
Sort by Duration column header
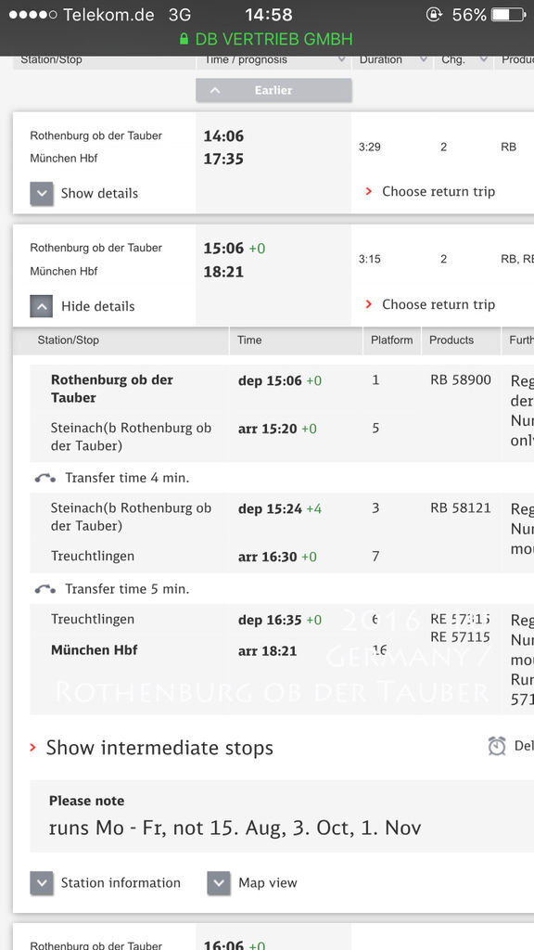click(x=392, y=60)
